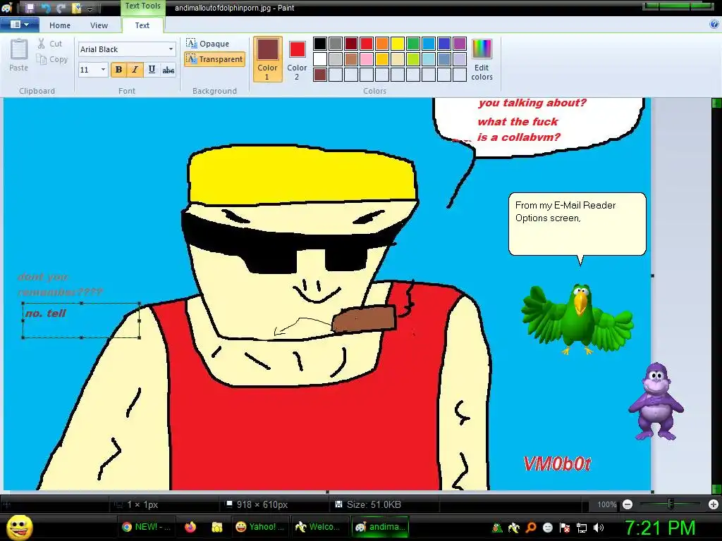
Task: Select Opaque background option
Action: (208, 43)
